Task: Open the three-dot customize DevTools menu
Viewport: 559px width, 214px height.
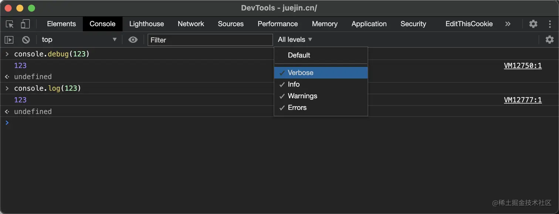Action: (550, 24)
